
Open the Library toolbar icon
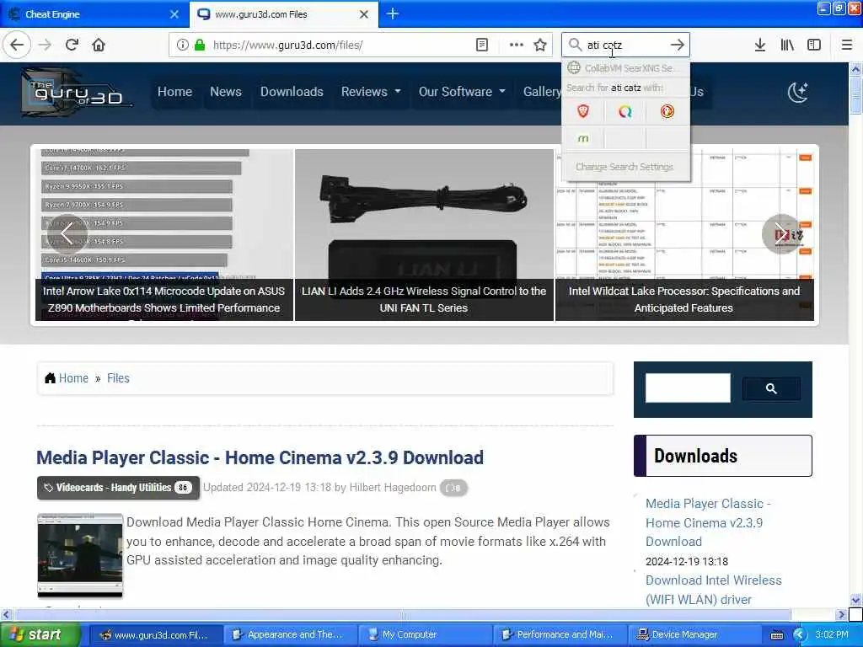pos(787,45)
